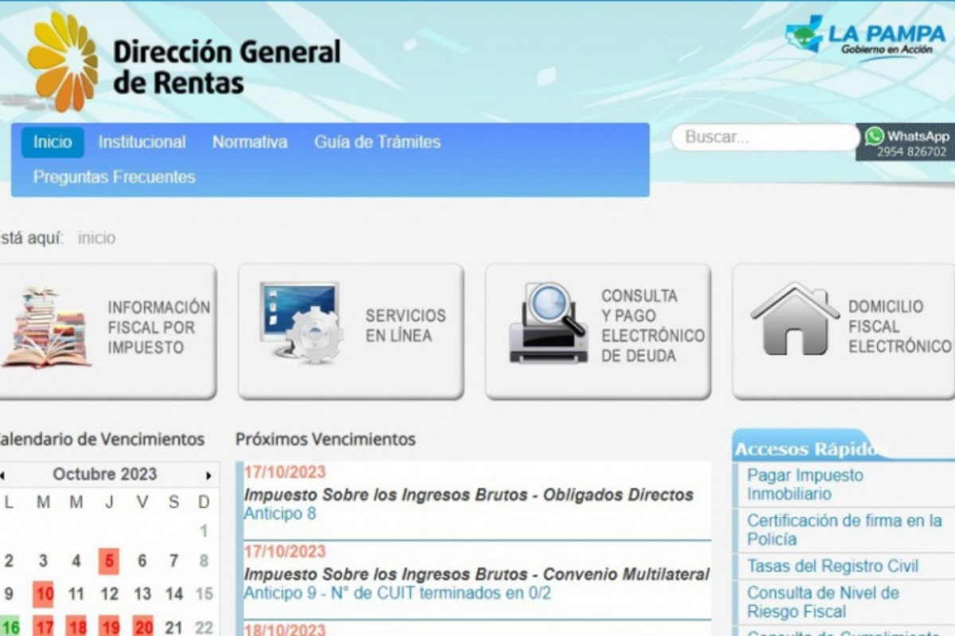Open Guía de Trámites menu
Screen dimensions: 955x636
click(x=376, y=142)
